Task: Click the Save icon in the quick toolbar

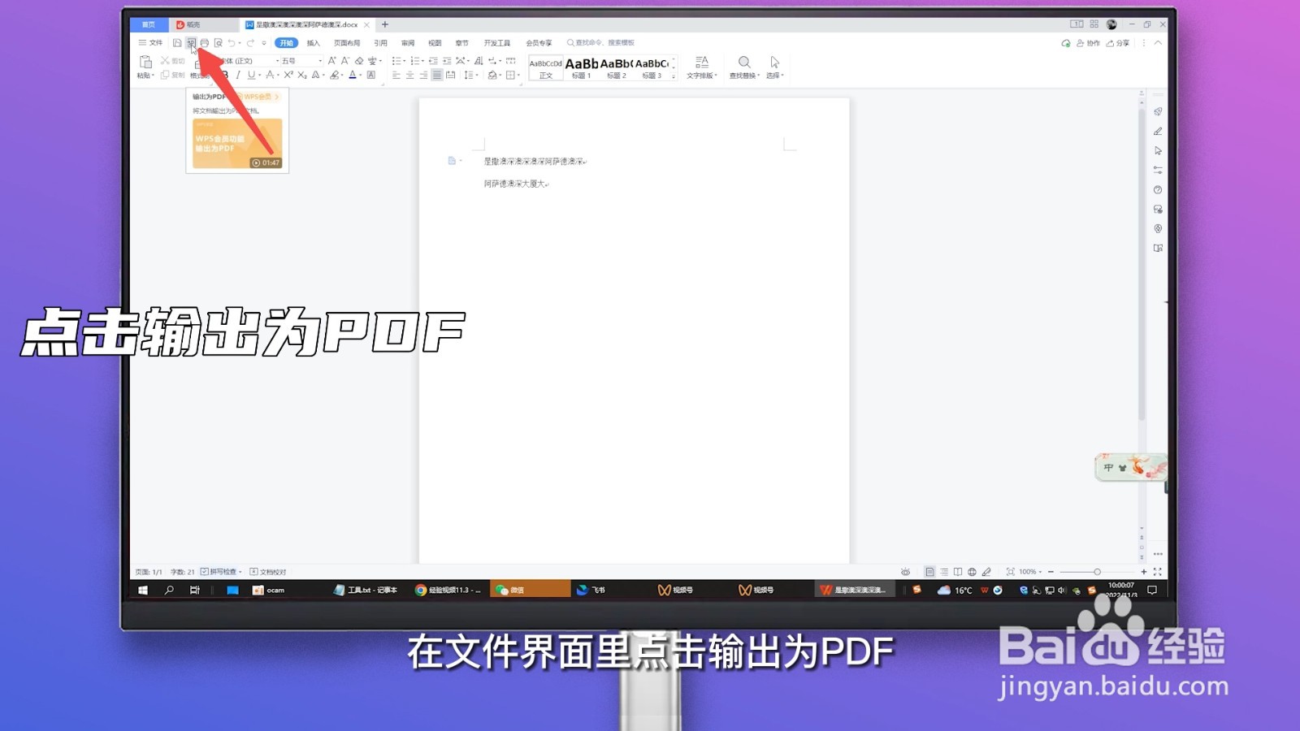Action: 177,43
